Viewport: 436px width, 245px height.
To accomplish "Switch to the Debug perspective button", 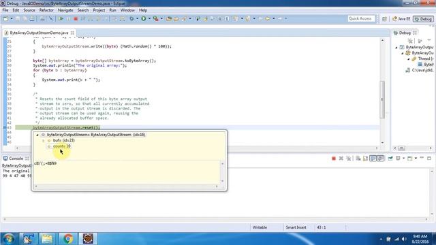I will tap(423, 19).
